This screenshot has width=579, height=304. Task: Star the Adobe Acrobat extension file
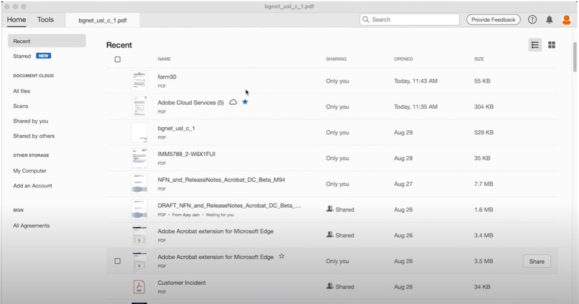click(281, 257)
